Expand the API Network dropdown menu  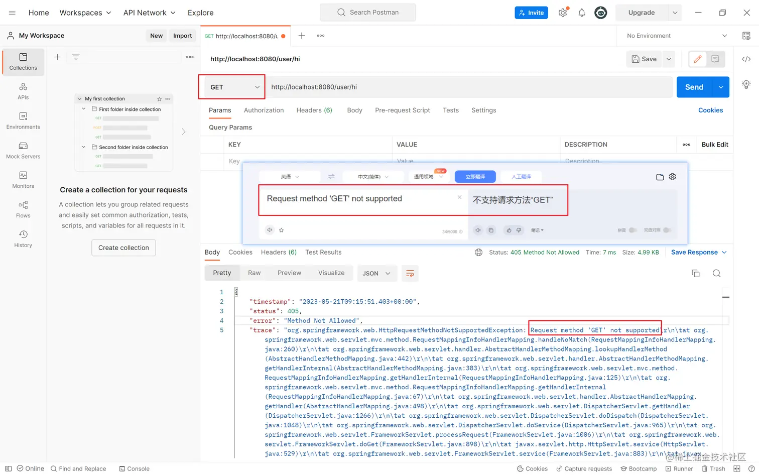click(x=150, y=13)
